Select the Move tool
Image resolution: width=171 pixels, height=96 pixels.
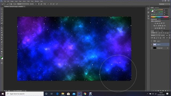[2, 9]
